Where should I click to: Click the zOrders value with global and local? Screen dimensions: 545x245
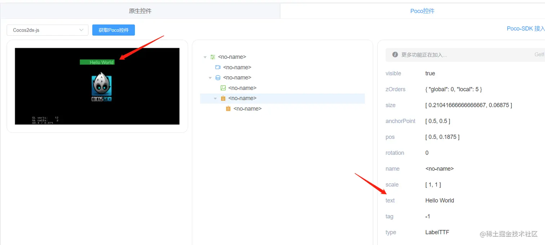pyautogui.click(x=453, y=89)
